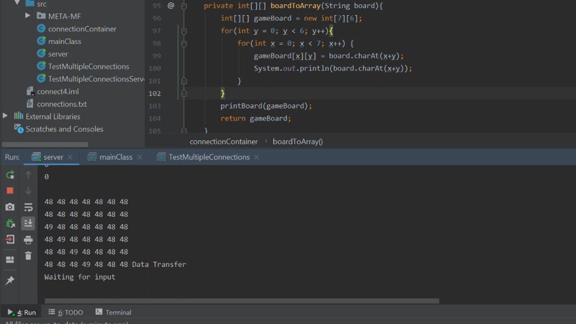Open the Terminal tool window
The height and width of the screenshot is (324, 576).
click(113, 312)
